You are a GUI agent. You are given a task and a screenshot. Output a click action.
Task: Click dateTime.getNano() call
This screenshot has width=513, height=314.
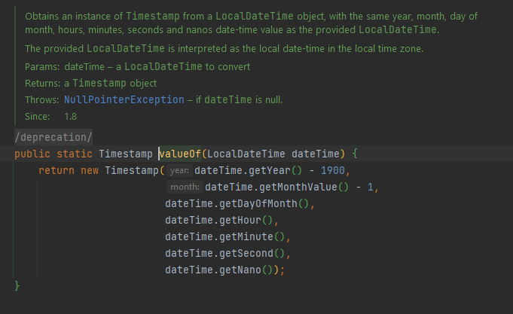pos(219,270)
